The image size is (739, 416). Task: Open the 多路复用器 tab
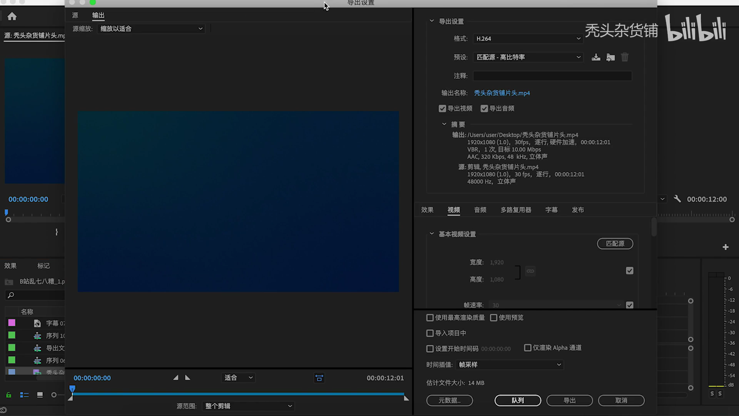click(516, 210)
